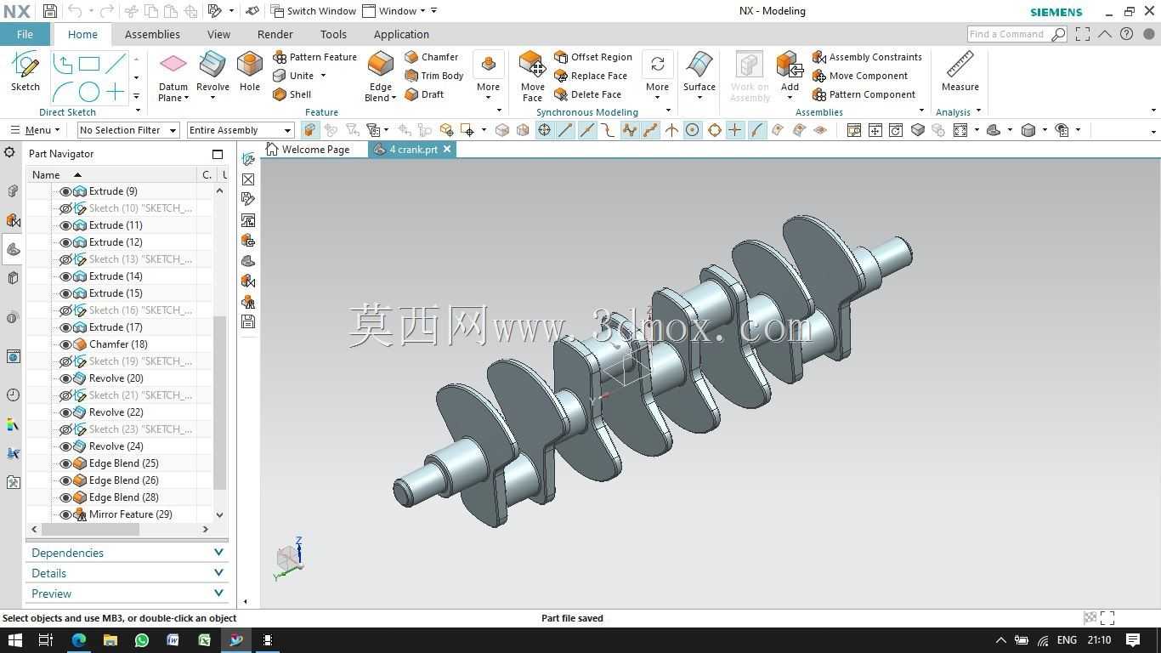Viewport: 1161px width, 653px height.
Task: Open the Offset Region tool
Action: coord(593,57)
